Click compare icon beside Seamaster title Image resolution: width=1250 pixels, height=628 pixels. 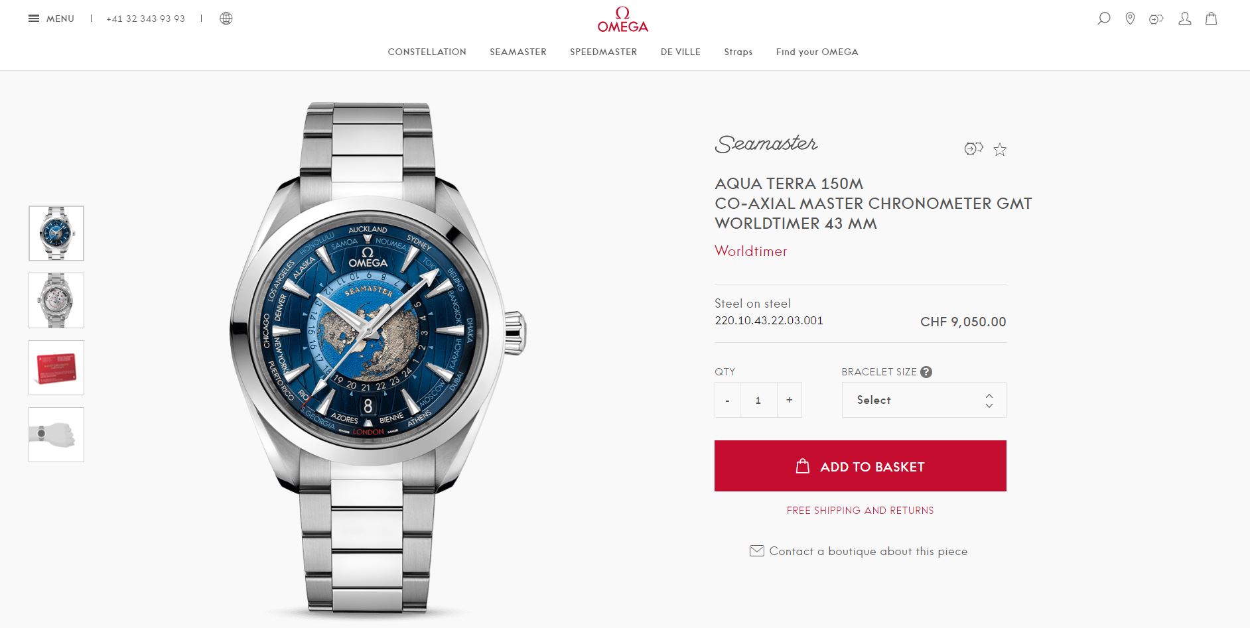tap(973, 149)
